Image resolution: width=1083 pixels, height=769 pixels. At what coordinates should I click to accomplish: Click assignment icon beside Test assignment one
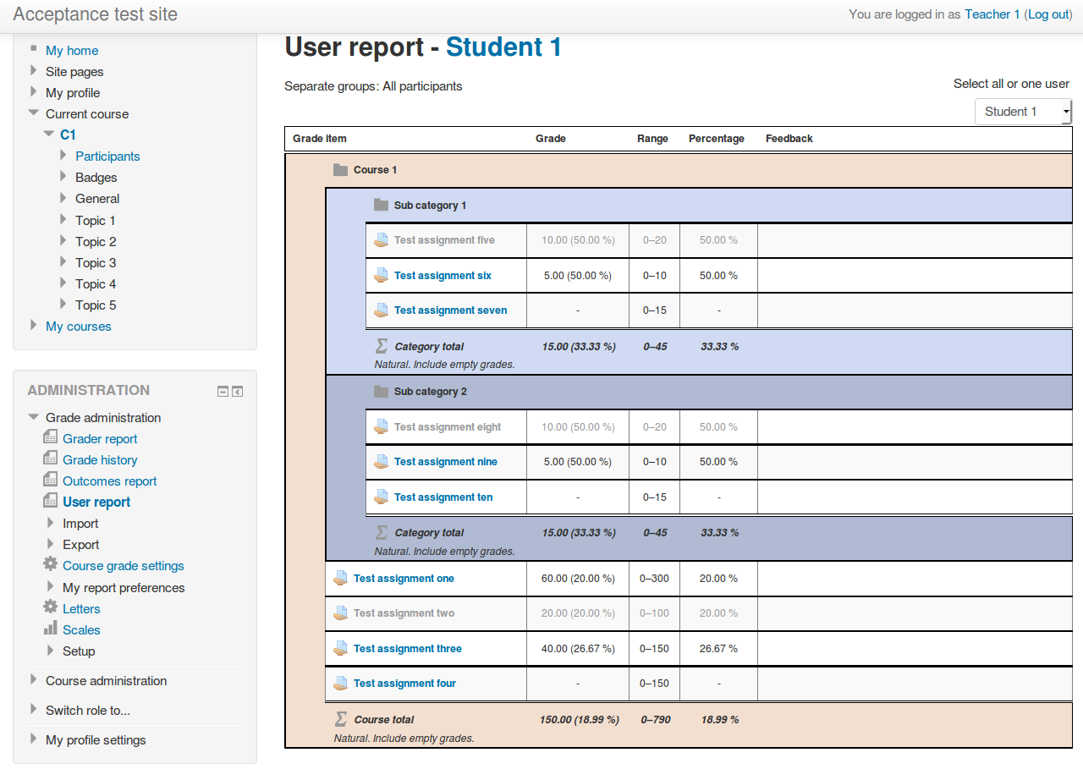point(341,579)
